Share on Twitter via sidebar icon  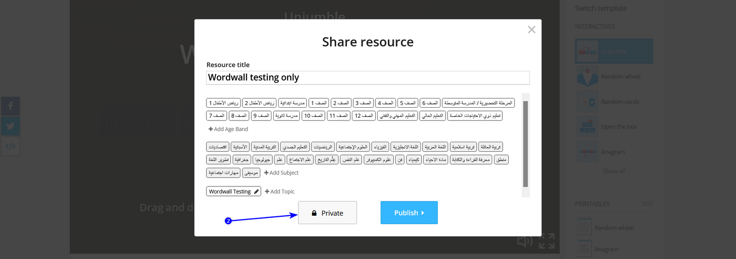coord(10,126)
